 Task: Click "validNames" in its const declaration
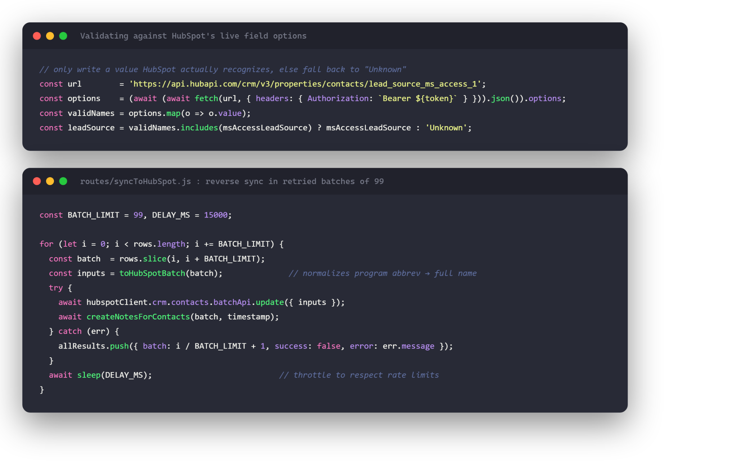(91, 113)
